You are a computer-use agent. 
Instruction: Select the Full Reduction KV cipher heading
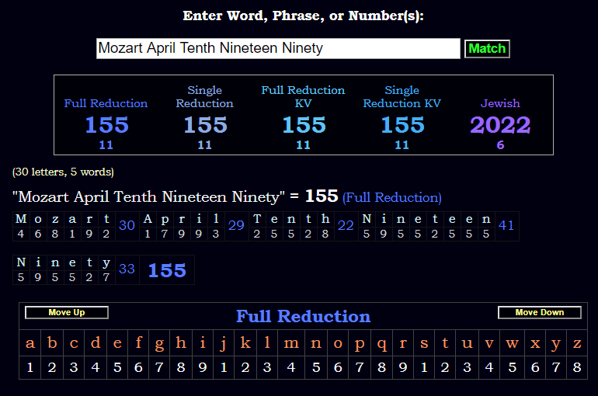[x=303, y=97]
